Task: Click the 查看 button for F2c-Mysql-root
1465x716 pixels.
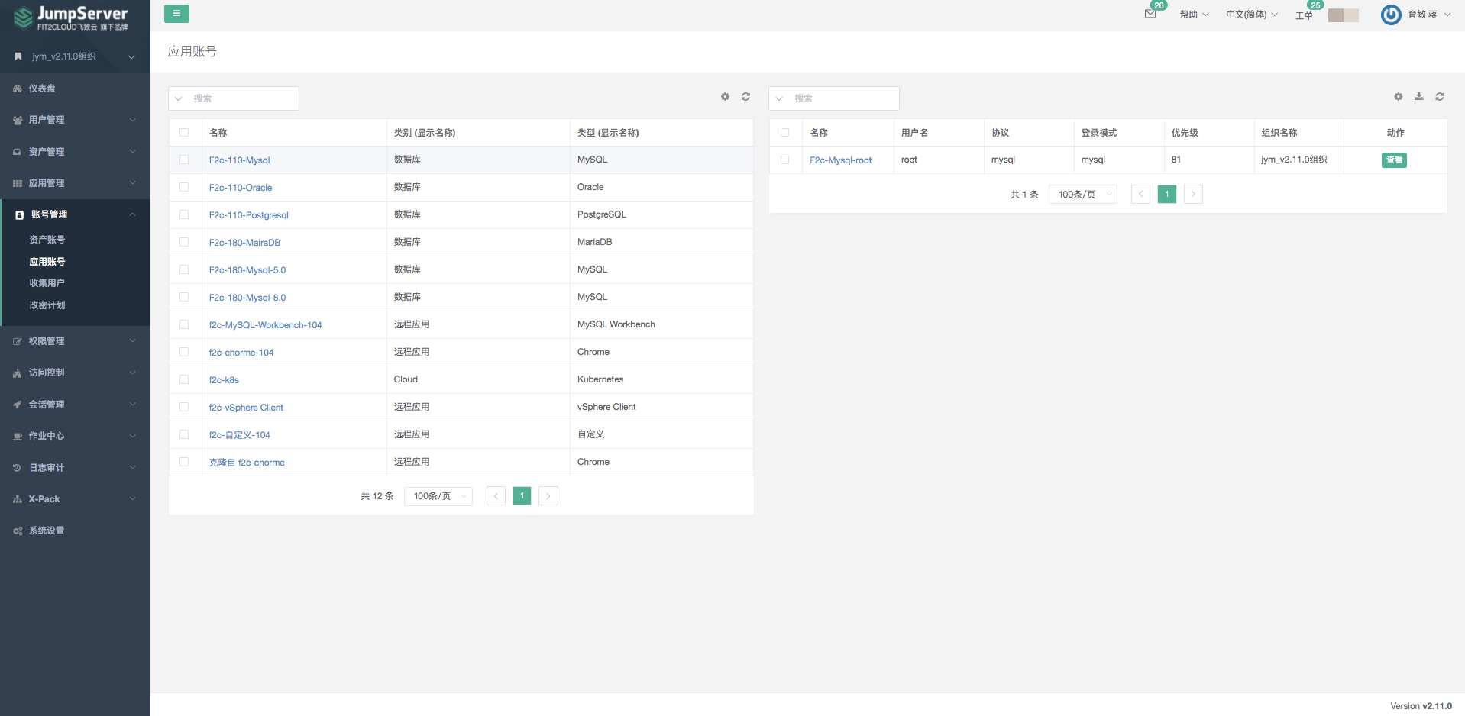Action: tap(1394, 160)
